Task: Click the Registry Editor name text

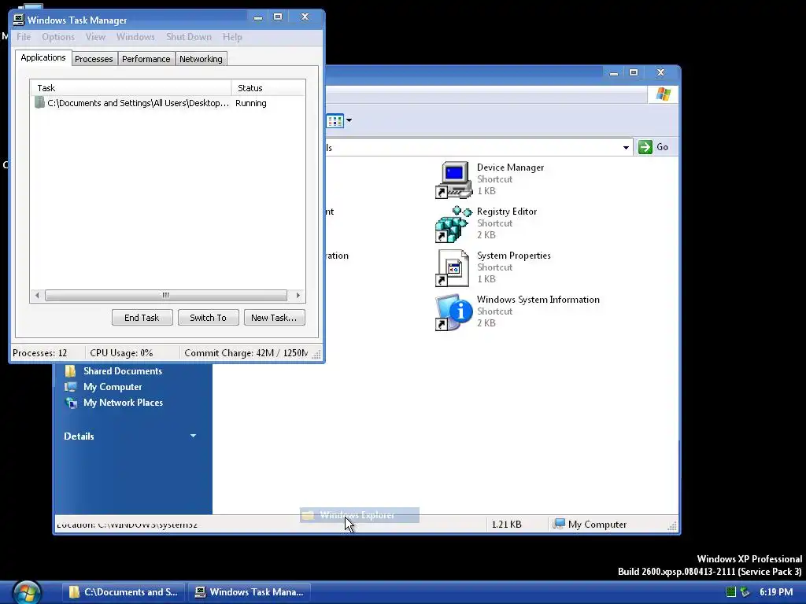Action: 507,212
